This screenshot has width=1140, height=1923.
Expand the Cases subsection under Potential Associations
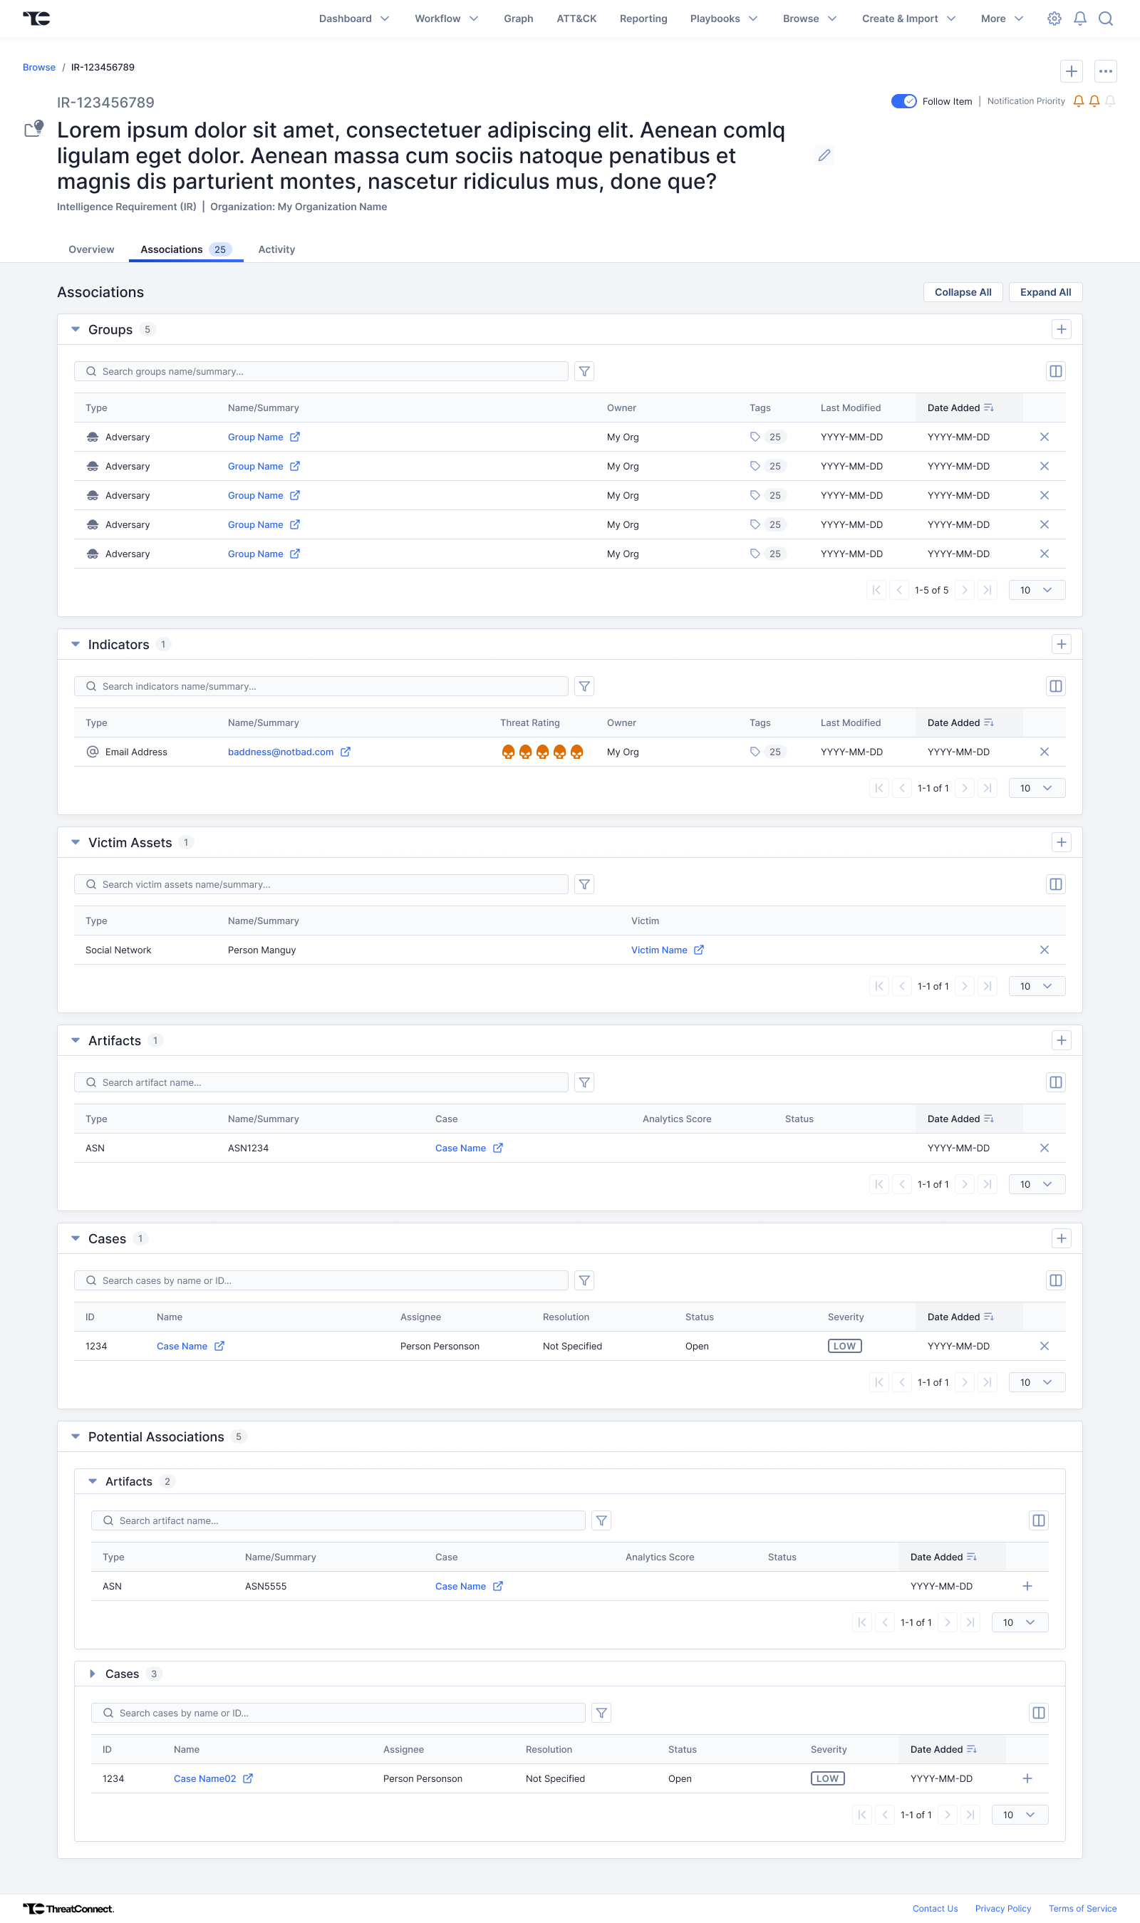point(92,1674)
